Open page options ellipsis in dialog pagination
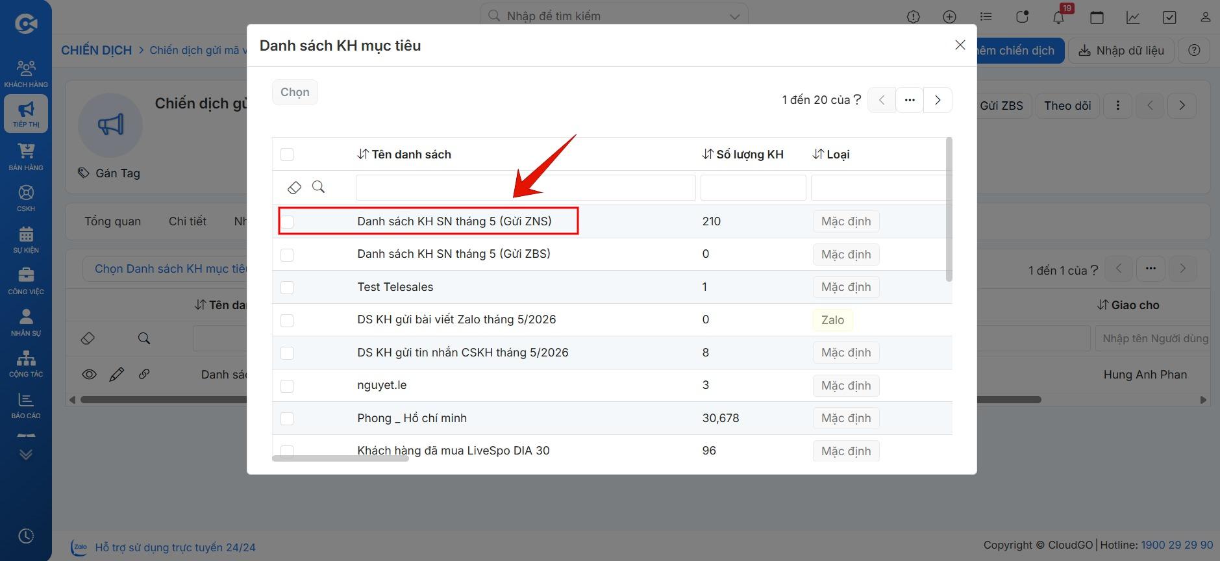Screen dimensions: 1220x561 (x=910, y=100)
